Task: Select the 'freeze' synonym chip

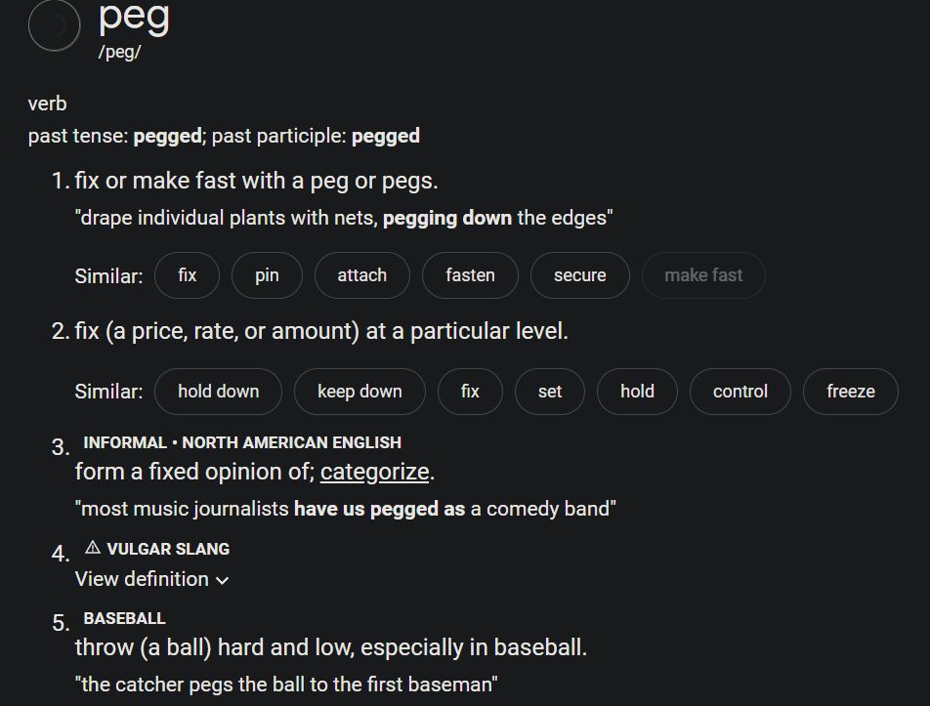Action: (850, 392)
